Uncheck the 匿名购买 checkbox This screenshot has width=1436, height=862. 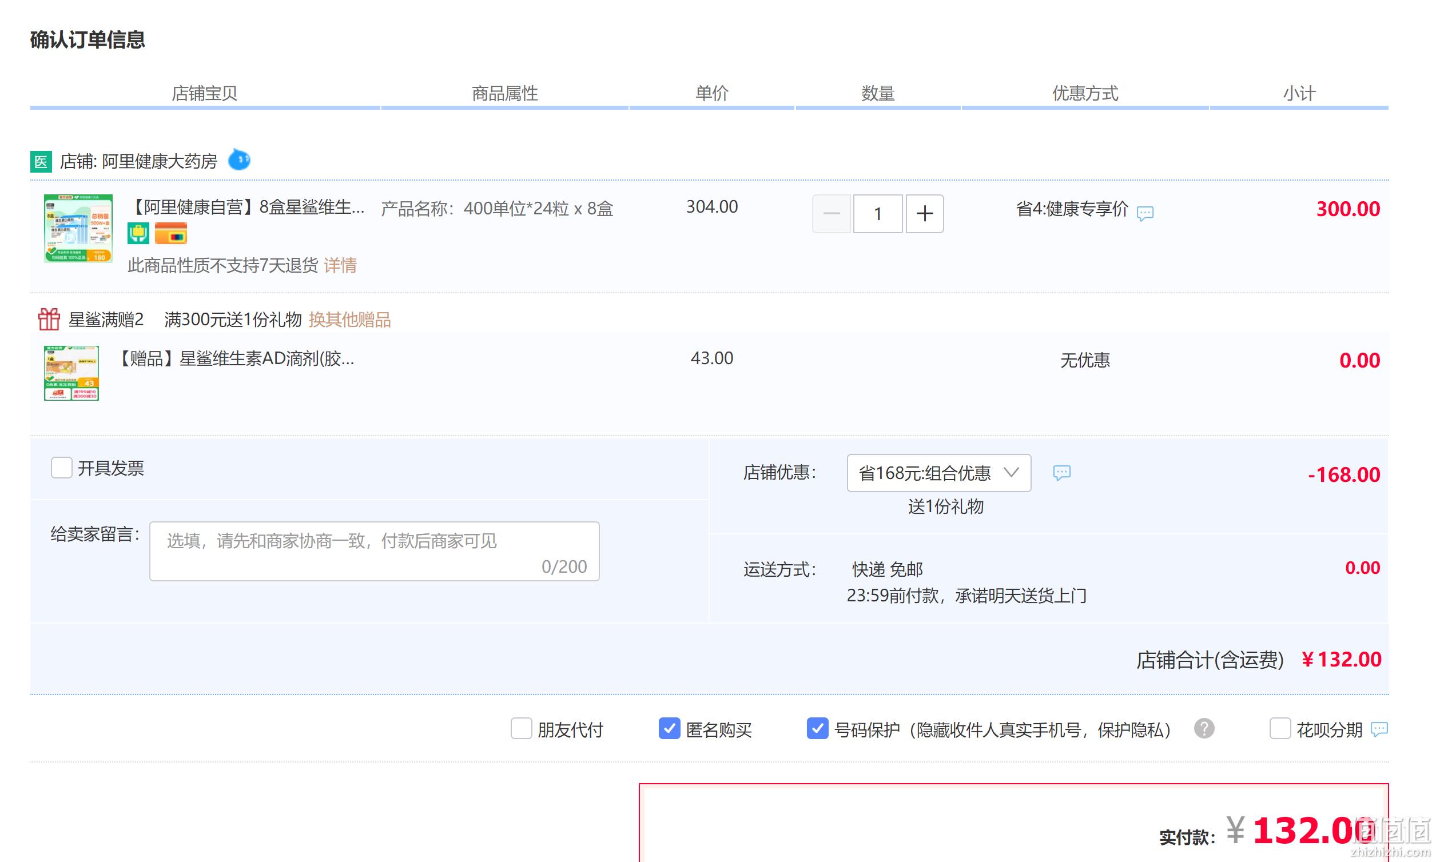670,728
